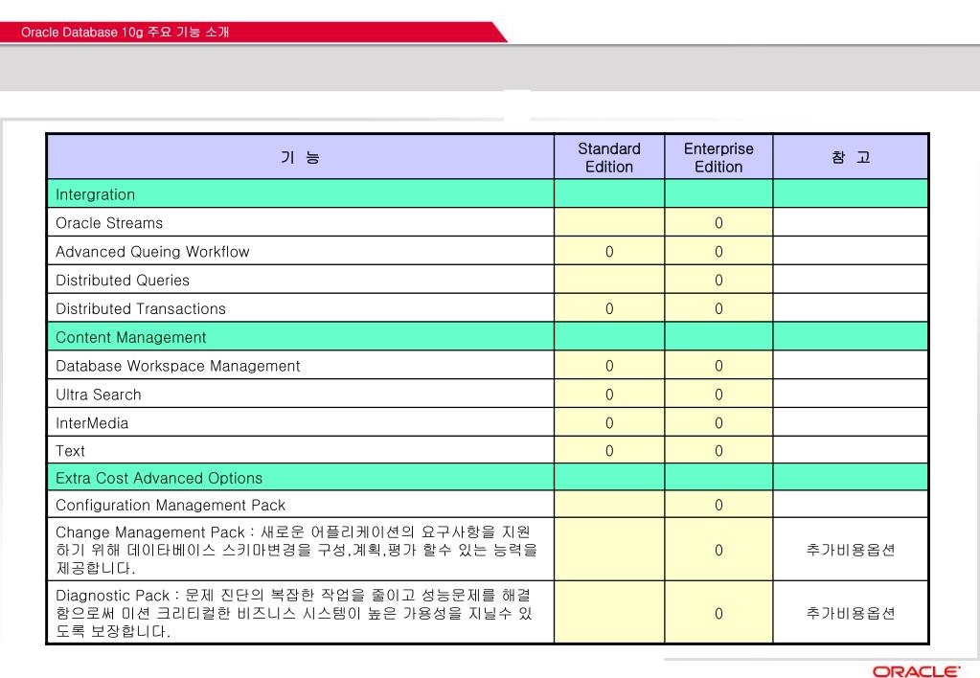Select the 'Distributed Queries' row label
This screenshot has width=980, height=678.
click(123, 280)
